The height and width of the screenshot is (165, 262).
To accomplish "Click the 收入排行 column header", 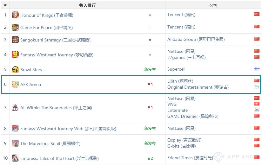I will (87, 5).
